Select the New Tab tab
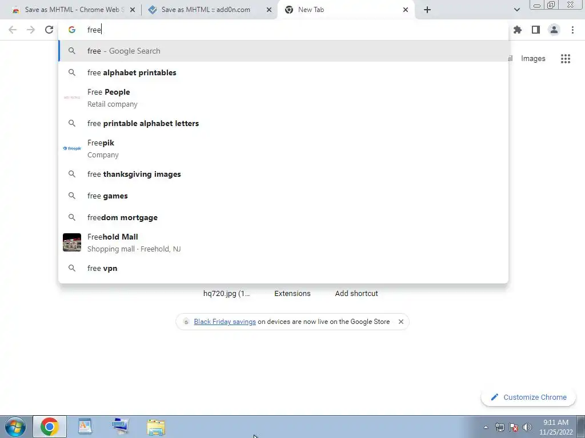Viewport: 585px width, 438px height. 346,10
